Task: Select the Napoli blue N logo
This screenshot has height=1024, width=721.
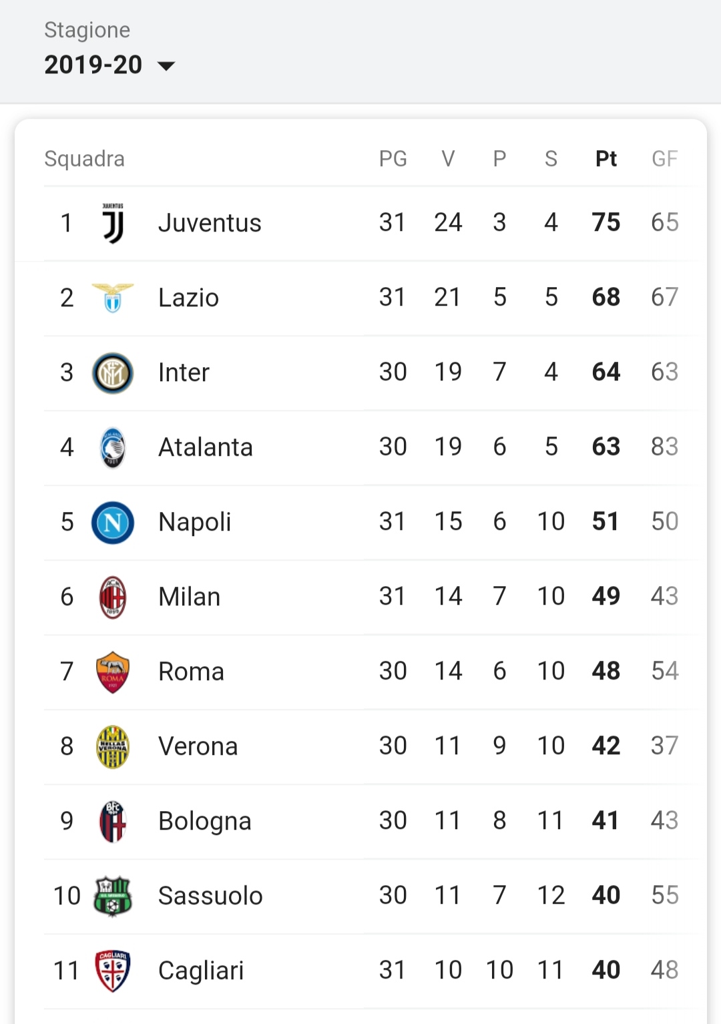Action: point(113,522)
